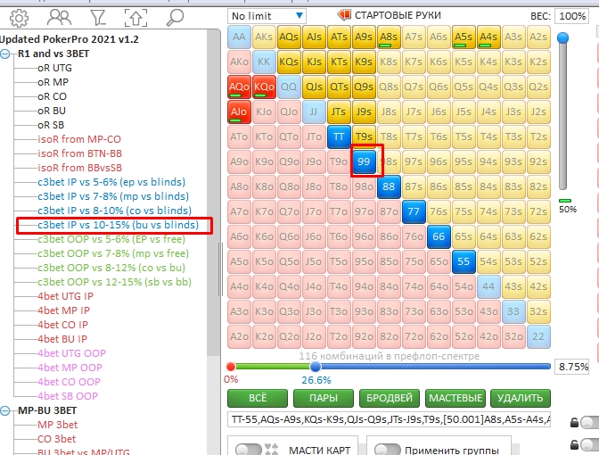This screenshot has width=599, height=455.
Task: Click the A5s hand cell
Action: 464,37
